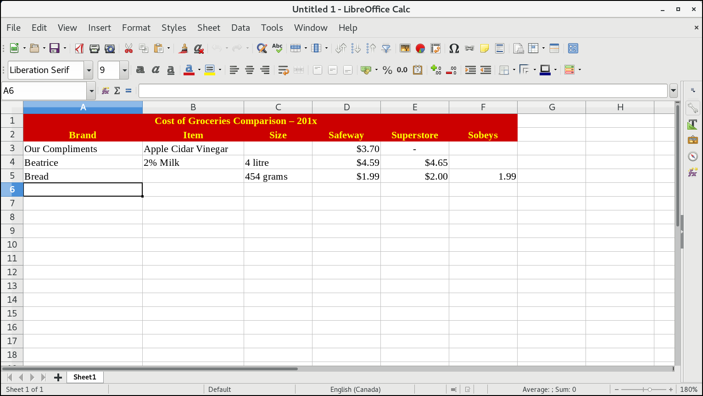Image resolution: width=703 pixels, height=396 pixels.
Task: Click the zoom slider handle
Action: pyautogui.click(x=649, y=389)
